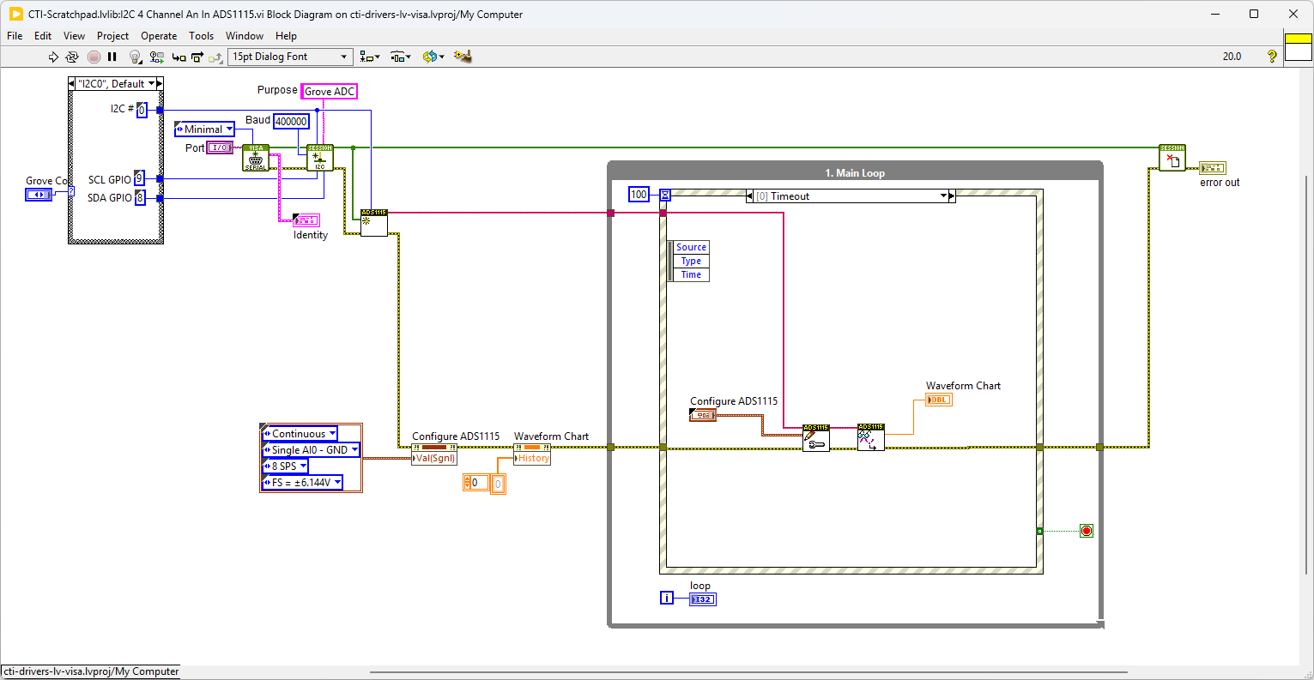This screenshot has height=680, width=1314.
Task: Click the Run arrow button
Action: pos(53,57)
